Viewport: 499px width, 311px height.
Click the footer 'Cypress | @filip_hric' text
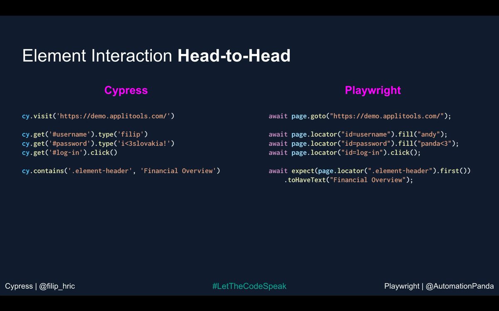coord(40,286)
